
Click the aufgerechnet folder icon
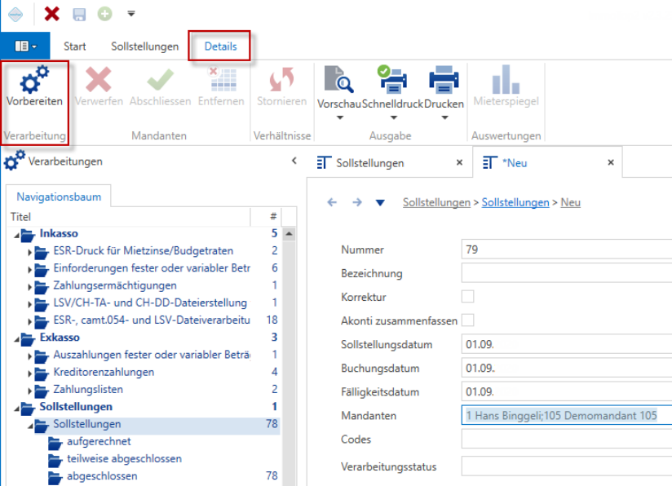[x=55, y=443]
